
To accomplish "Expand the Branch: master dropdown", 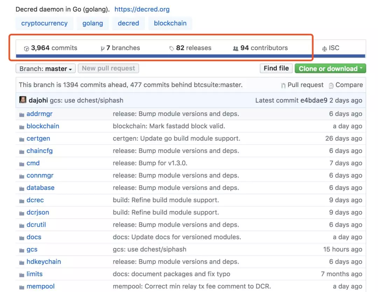I will pyautogui.click(x=45, y=68).
